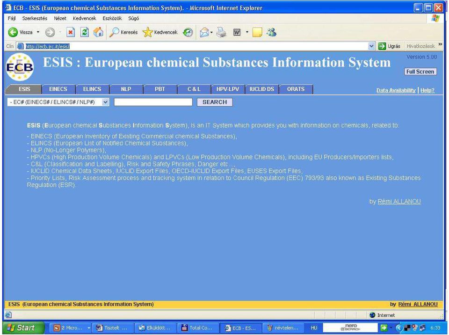Switch to the ECB - ES... taskbar item
Viewport: 449px width, 335px height.
pos(240,328)
